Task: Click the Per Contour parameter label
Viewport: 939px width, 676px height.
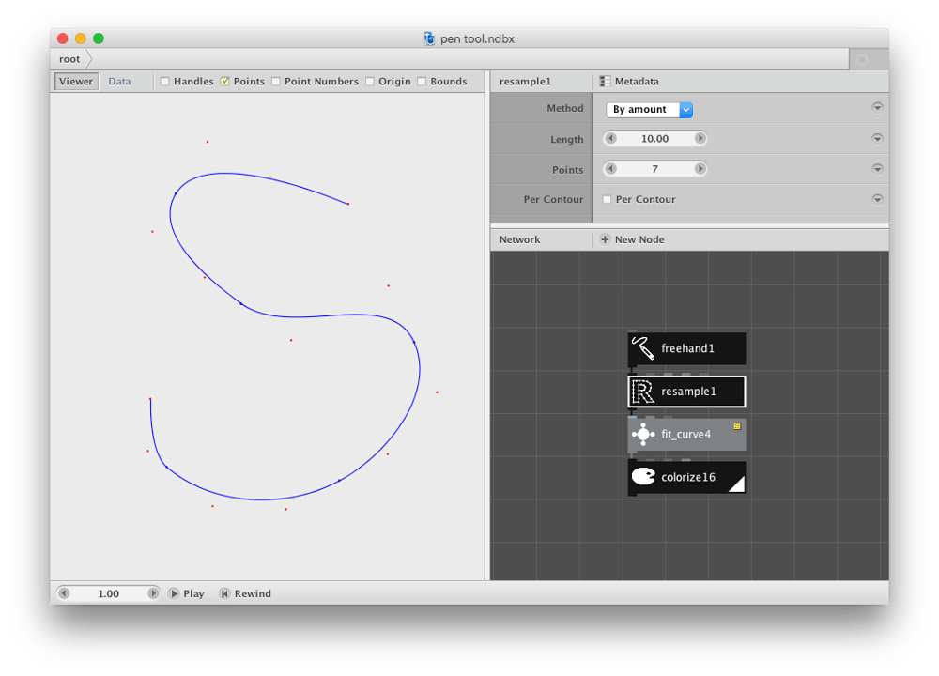Action: click(x=553, y=199)
